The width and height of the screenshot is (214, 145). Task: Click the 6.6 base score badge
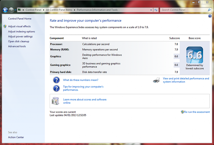click(x=195, y=55)
